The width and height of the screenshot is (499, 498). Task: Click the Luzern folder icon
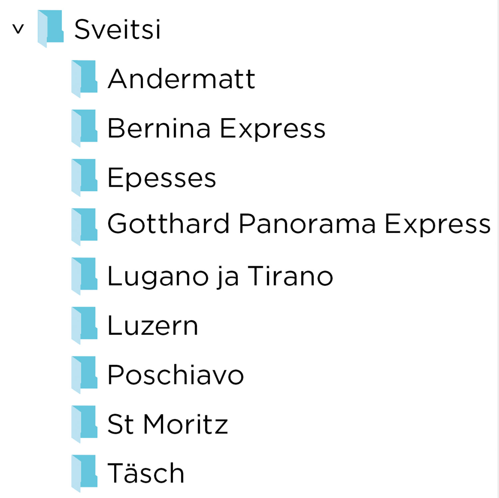84,325
